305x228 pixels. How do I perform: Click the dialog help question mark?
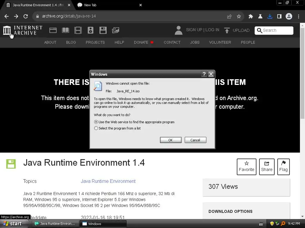tap(204, 74)
